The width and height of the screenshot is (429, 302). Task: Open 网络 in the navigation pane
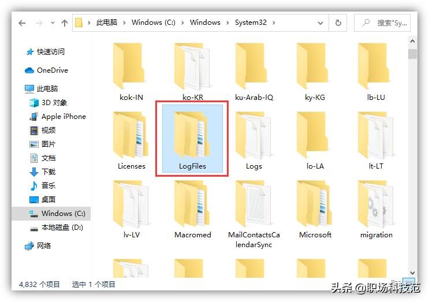[38, 245]
